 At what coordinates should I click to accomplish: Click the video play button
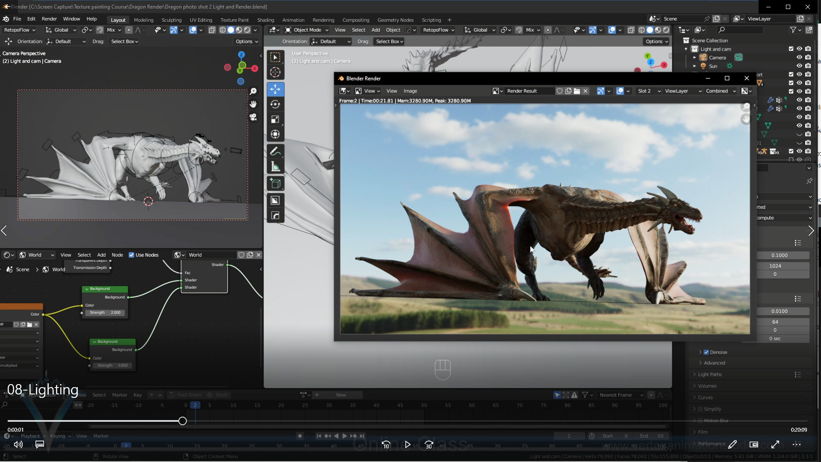(x=408, y=444)
